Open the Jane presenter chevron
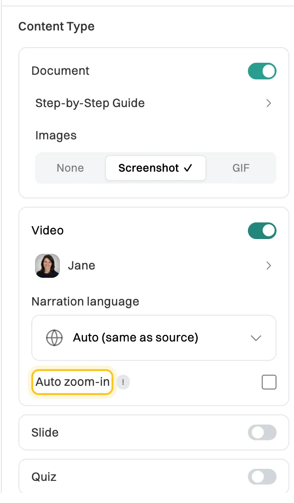294x503 pixels. [269, 266]
